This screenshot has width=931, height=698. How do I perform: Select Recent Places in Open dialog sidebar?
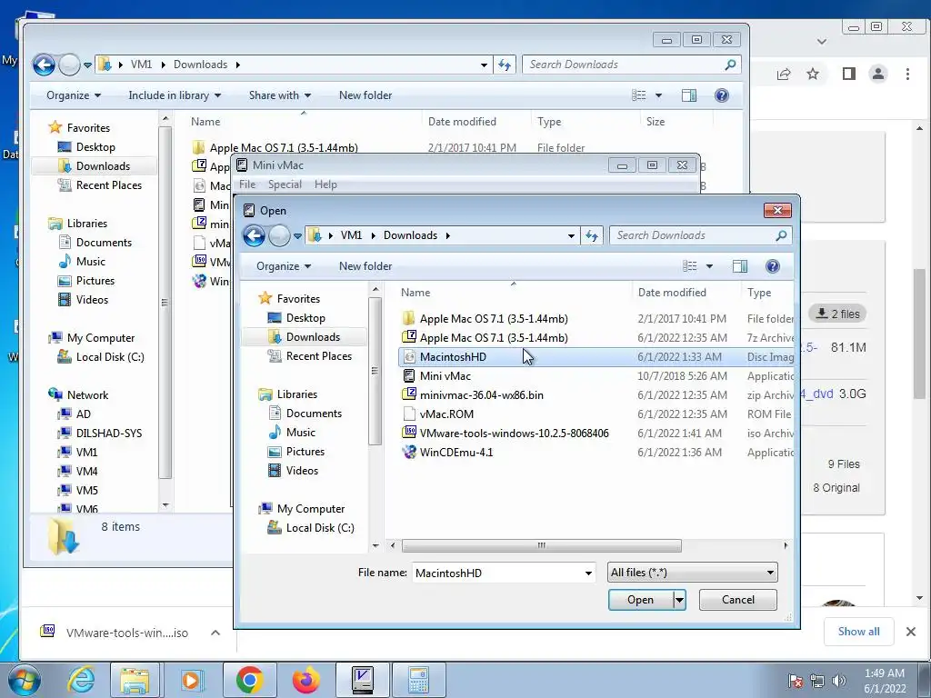(x=319, y=356)
